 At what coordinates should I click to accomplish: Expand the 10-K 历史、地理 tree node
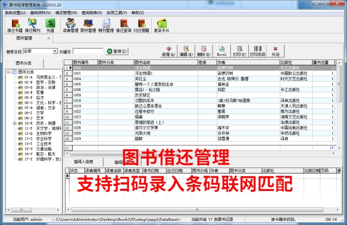[x=15, y=123]
